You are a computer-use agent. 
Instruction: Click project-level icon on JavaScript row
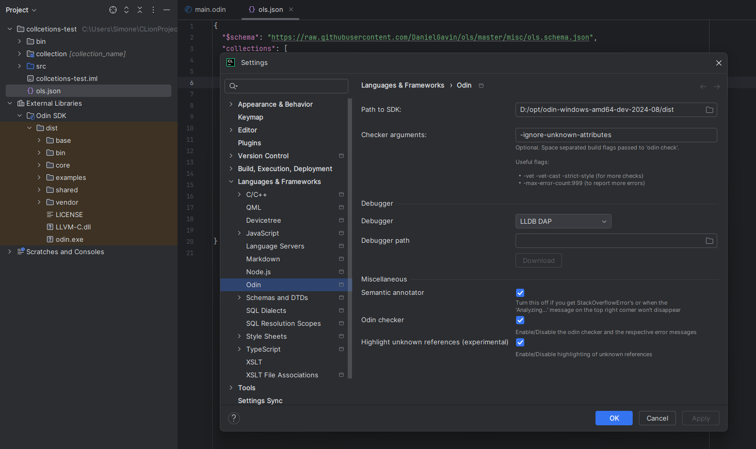click(341, 233)
